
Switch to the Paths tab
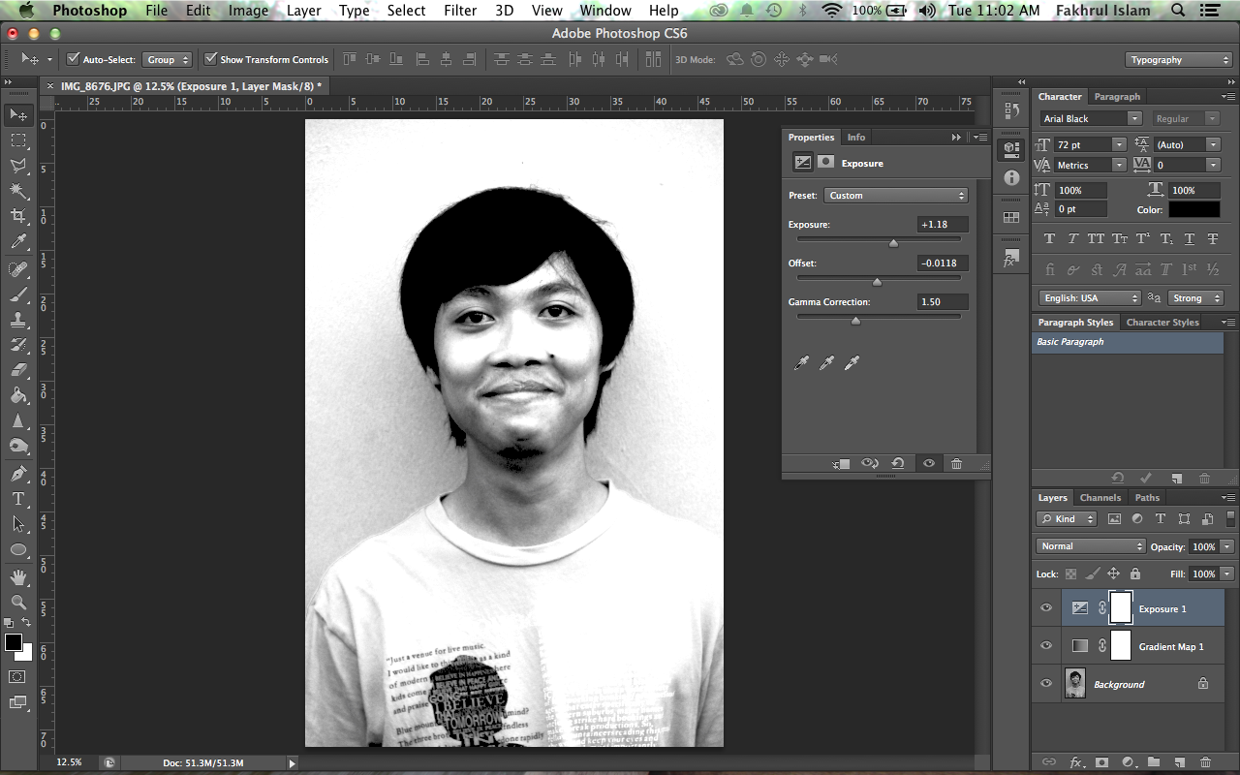pos(1147,498)
